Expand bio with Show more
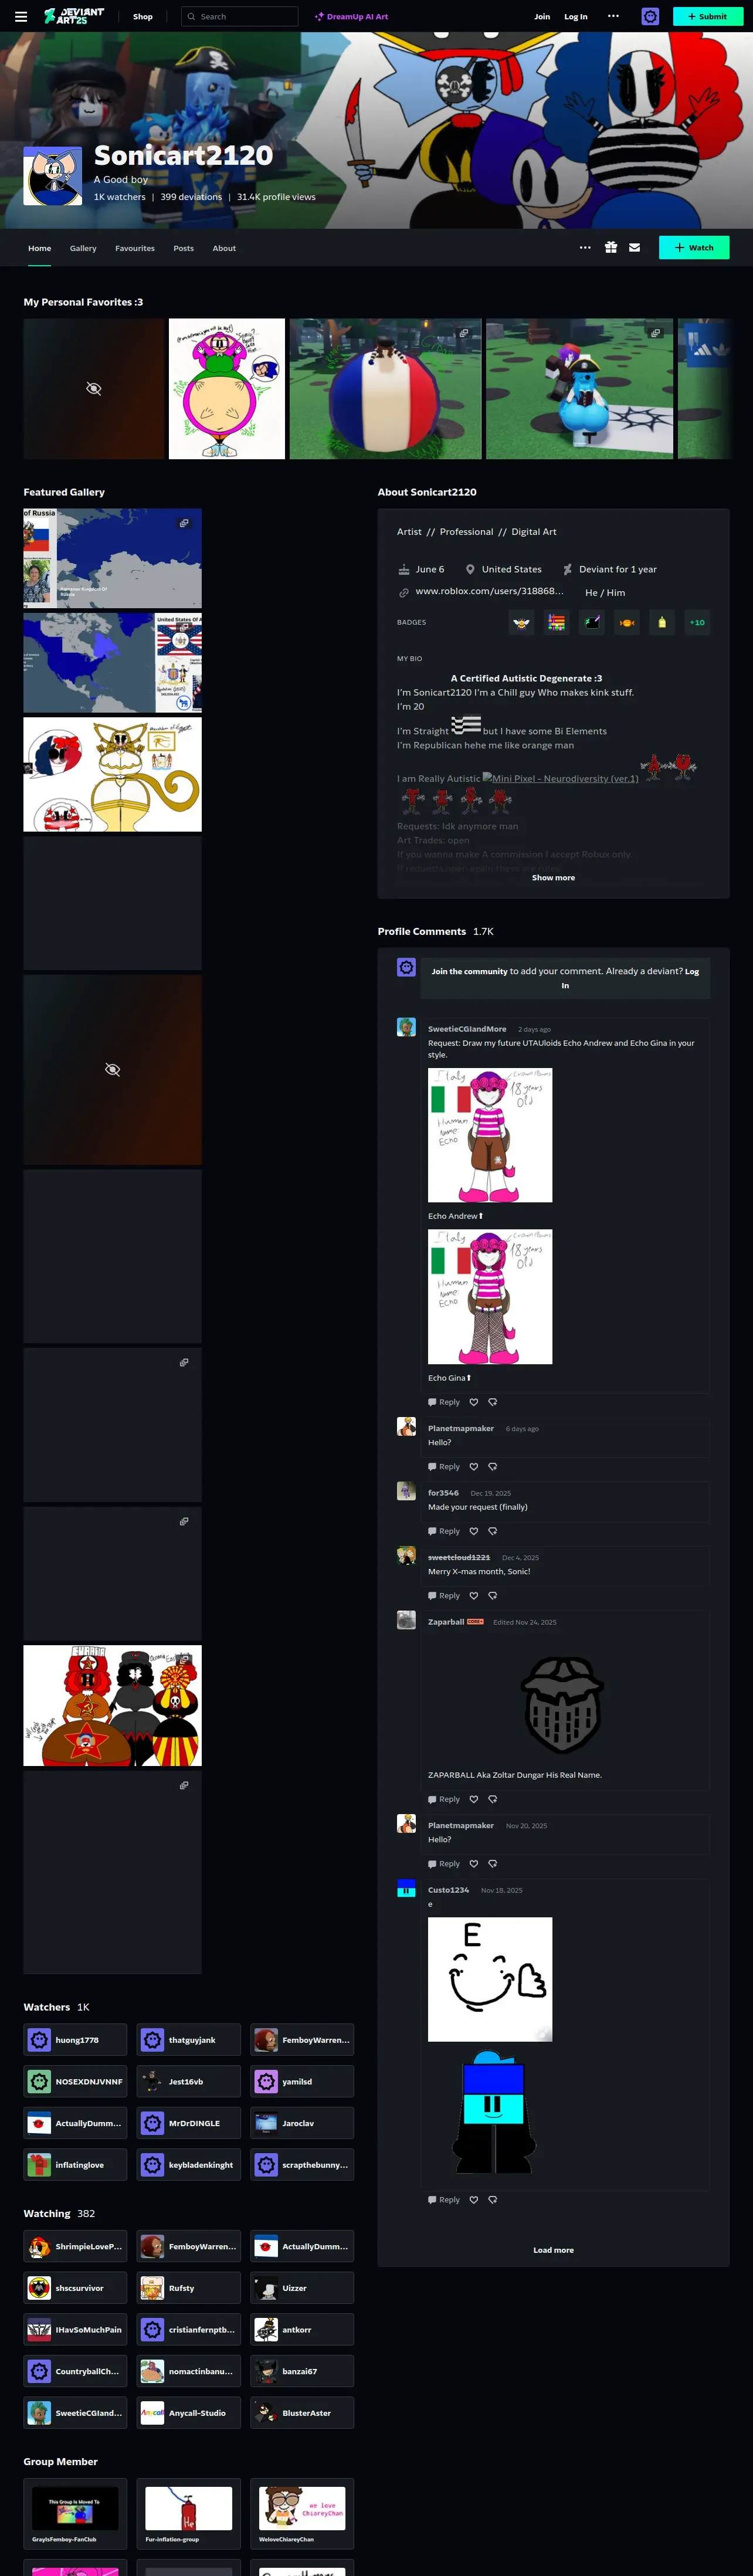 [553, 878]
